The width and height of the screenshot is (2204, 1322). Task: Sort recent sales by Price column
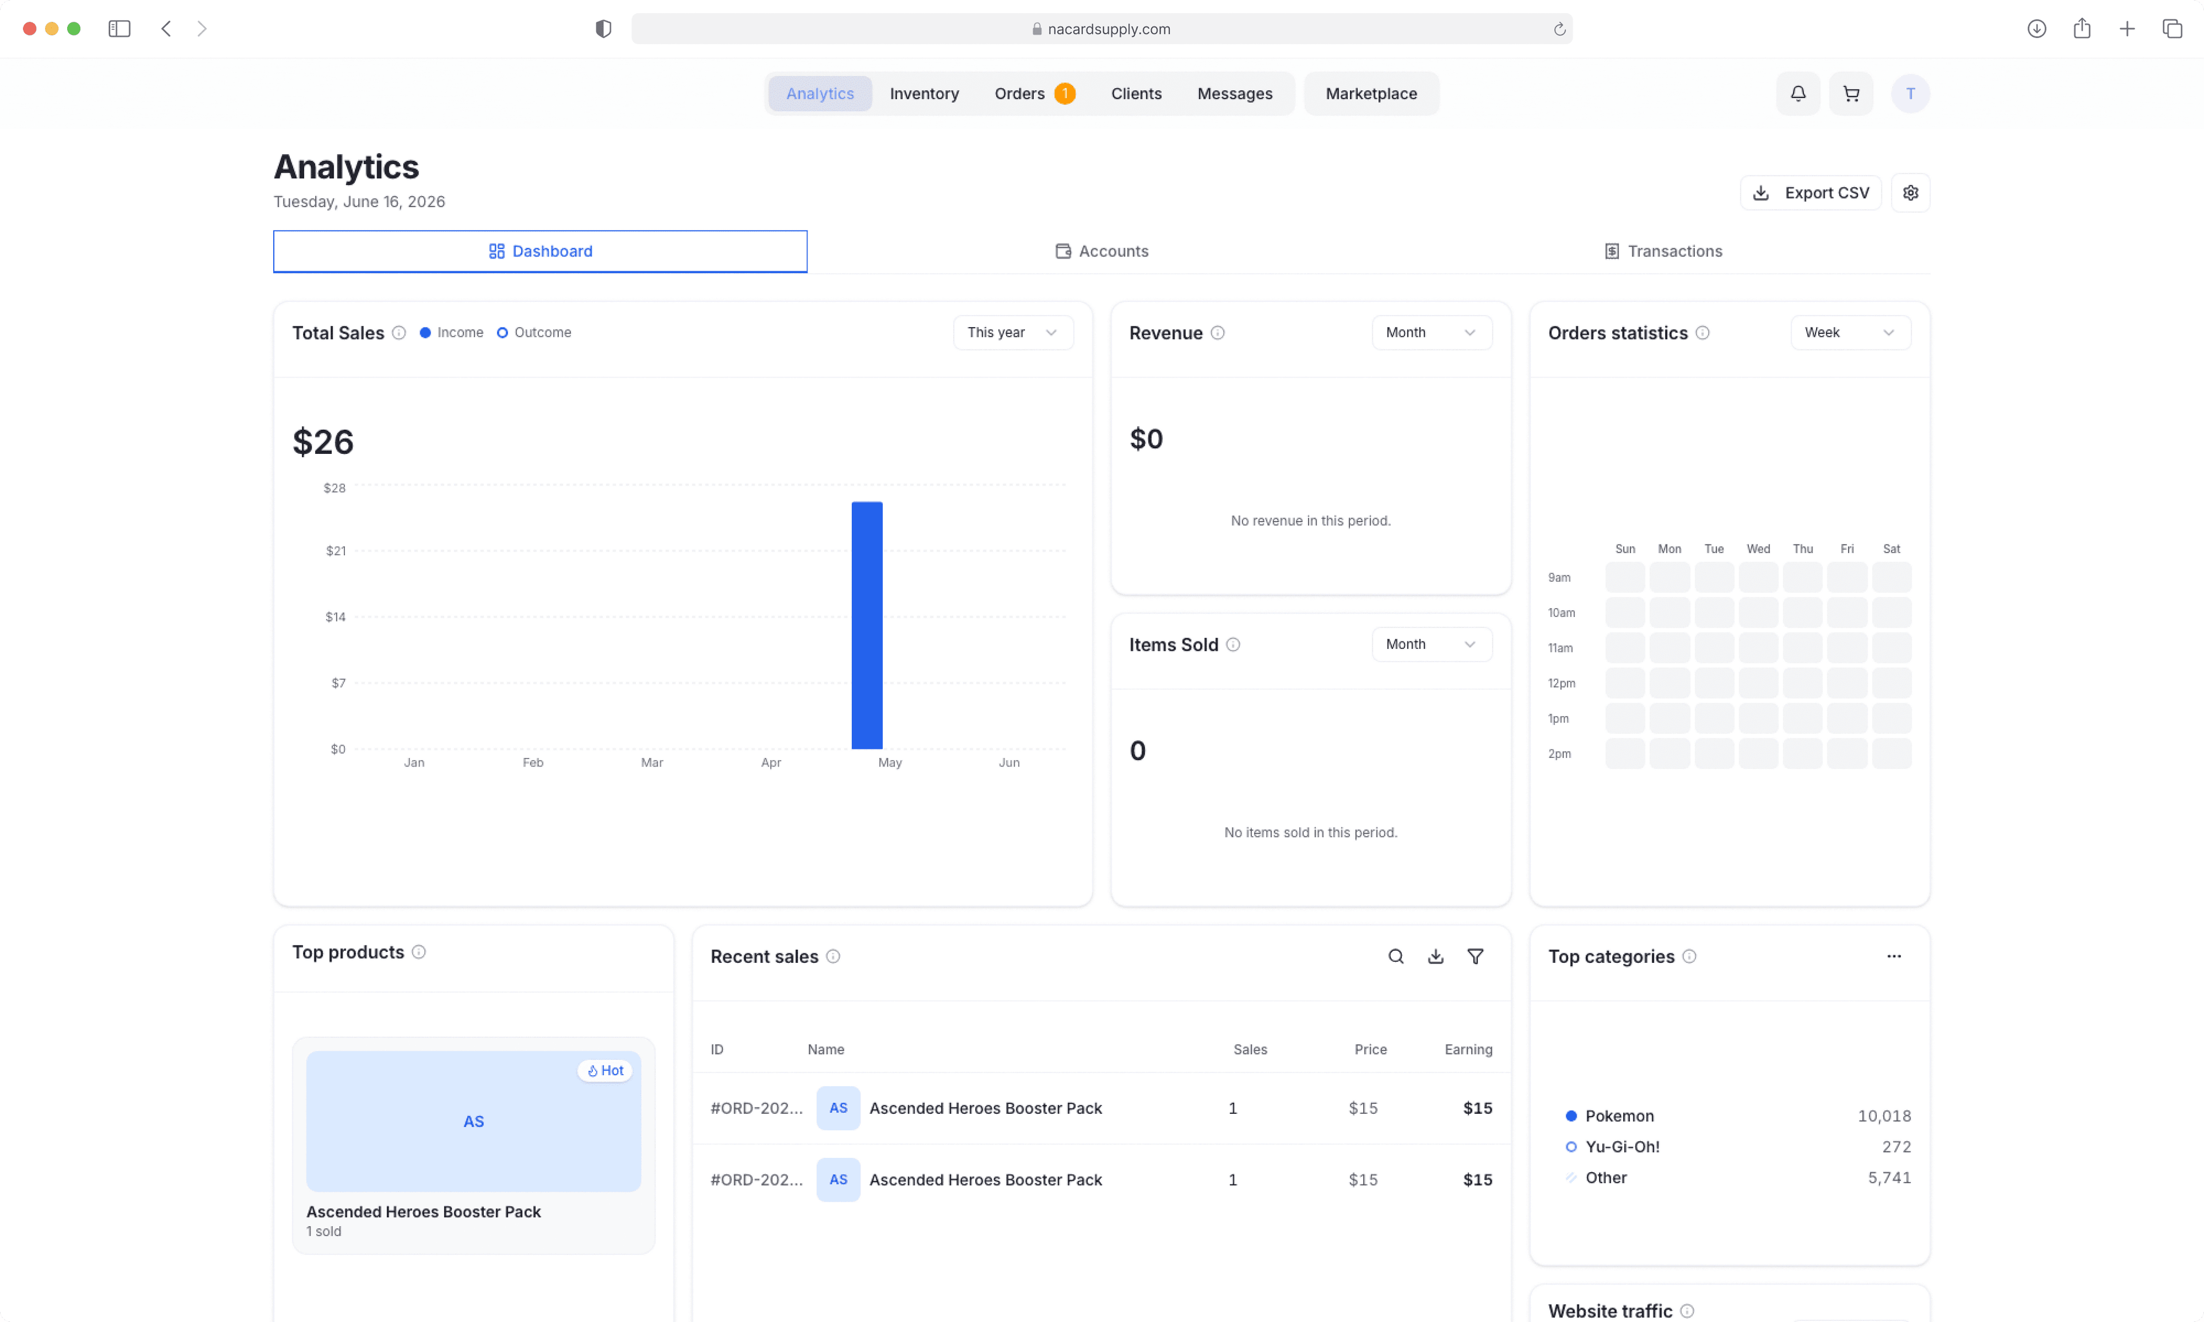tap(1370, 1049)
